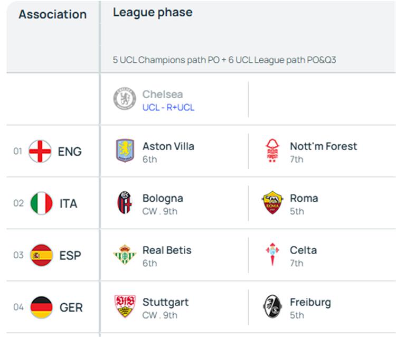
Task: Select the ESP association label
Action: 70,256
